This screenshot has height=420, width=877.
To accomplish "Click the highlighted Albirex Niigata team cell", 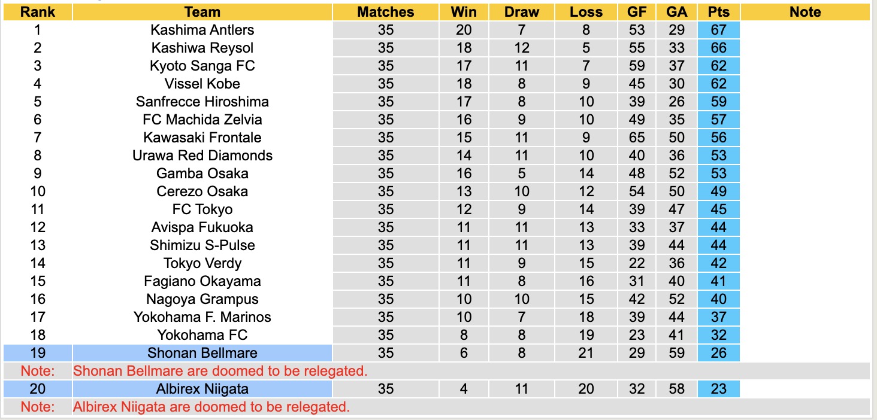I will click(202, 389).
